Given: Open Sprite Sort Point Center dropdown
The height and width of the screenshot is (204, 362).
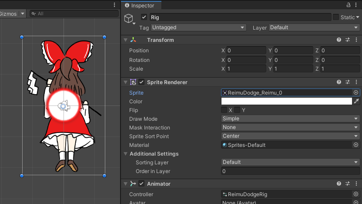Looking at the screenshot, I should pyautogui.click(x=291, y=136).
